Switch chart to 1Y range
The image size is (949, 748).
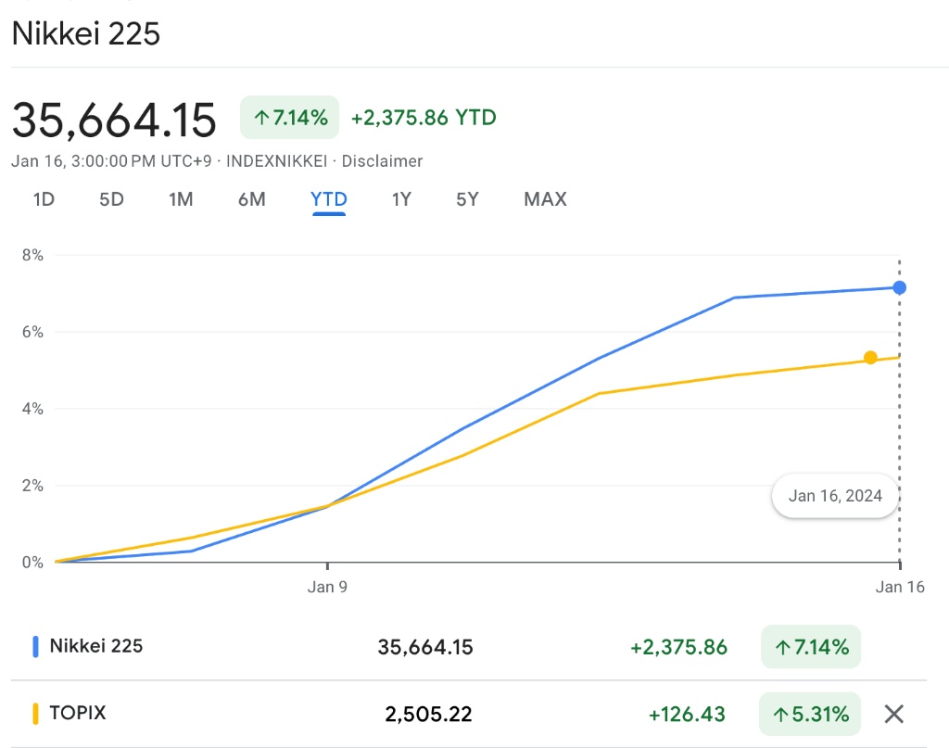coord(400,199)
